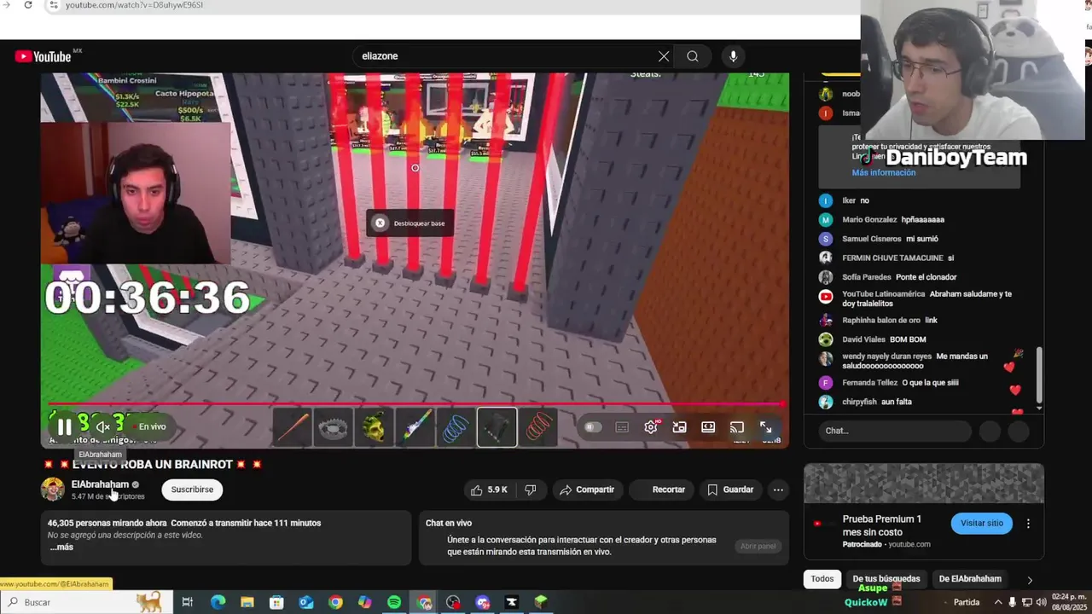Click the Visitar sitio ad button
This screenshot has width=1092, height=614.
[x=982, y=524]
